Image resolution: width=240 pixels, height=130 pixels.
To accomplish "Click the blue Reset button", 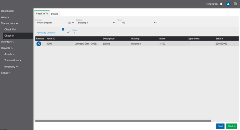I will [220, 126].
